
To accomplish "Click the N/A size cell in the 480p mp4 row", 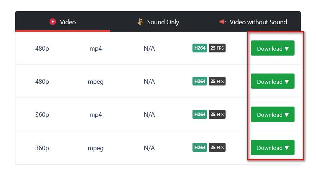I will (x=149, y=49).
